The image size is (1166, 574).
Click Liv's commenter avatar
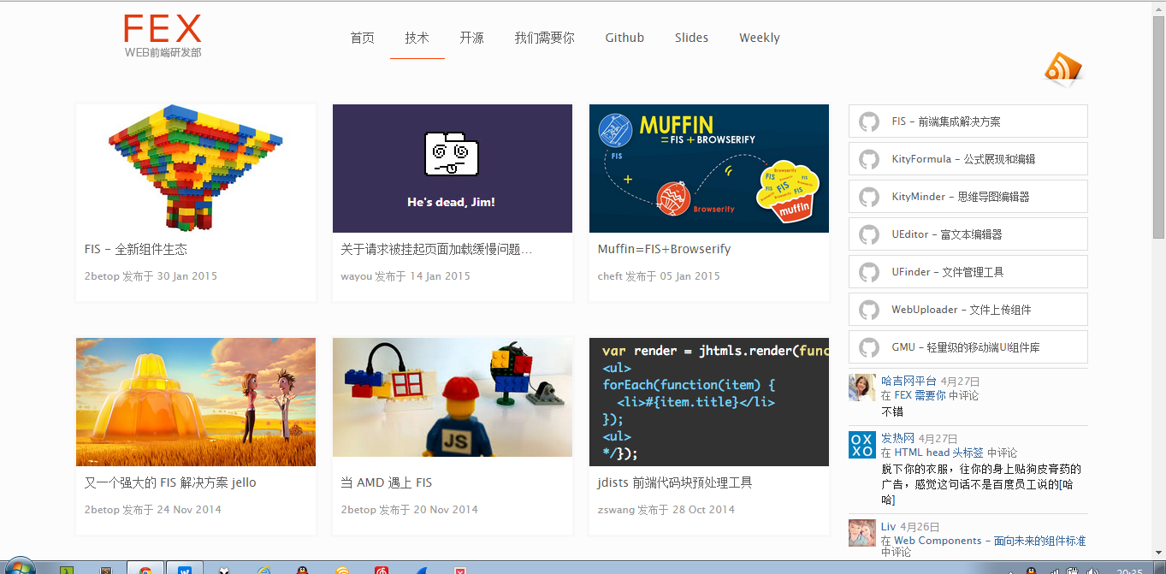click(x=861, y=533)
